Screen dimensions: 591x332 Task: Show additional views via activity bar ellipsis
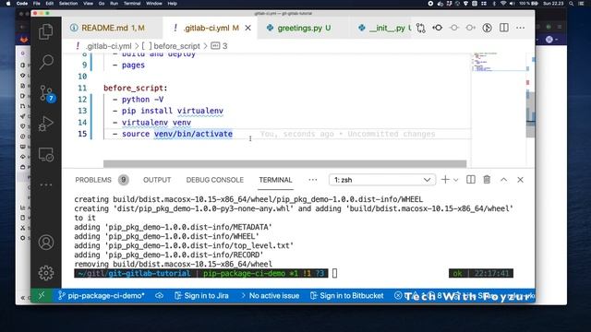pyautogui.click(x=46, y=184)
